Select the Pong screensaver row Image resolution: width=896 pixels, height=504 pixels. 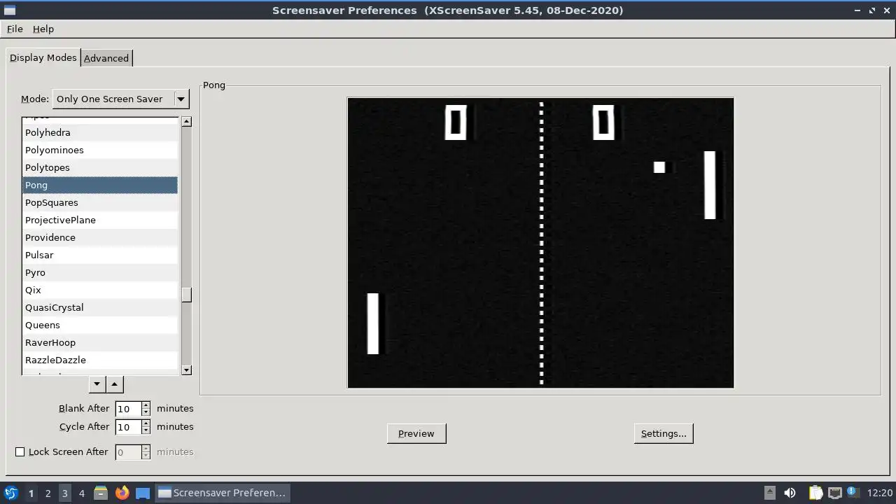pyautogui.click(x=100, y=185)
